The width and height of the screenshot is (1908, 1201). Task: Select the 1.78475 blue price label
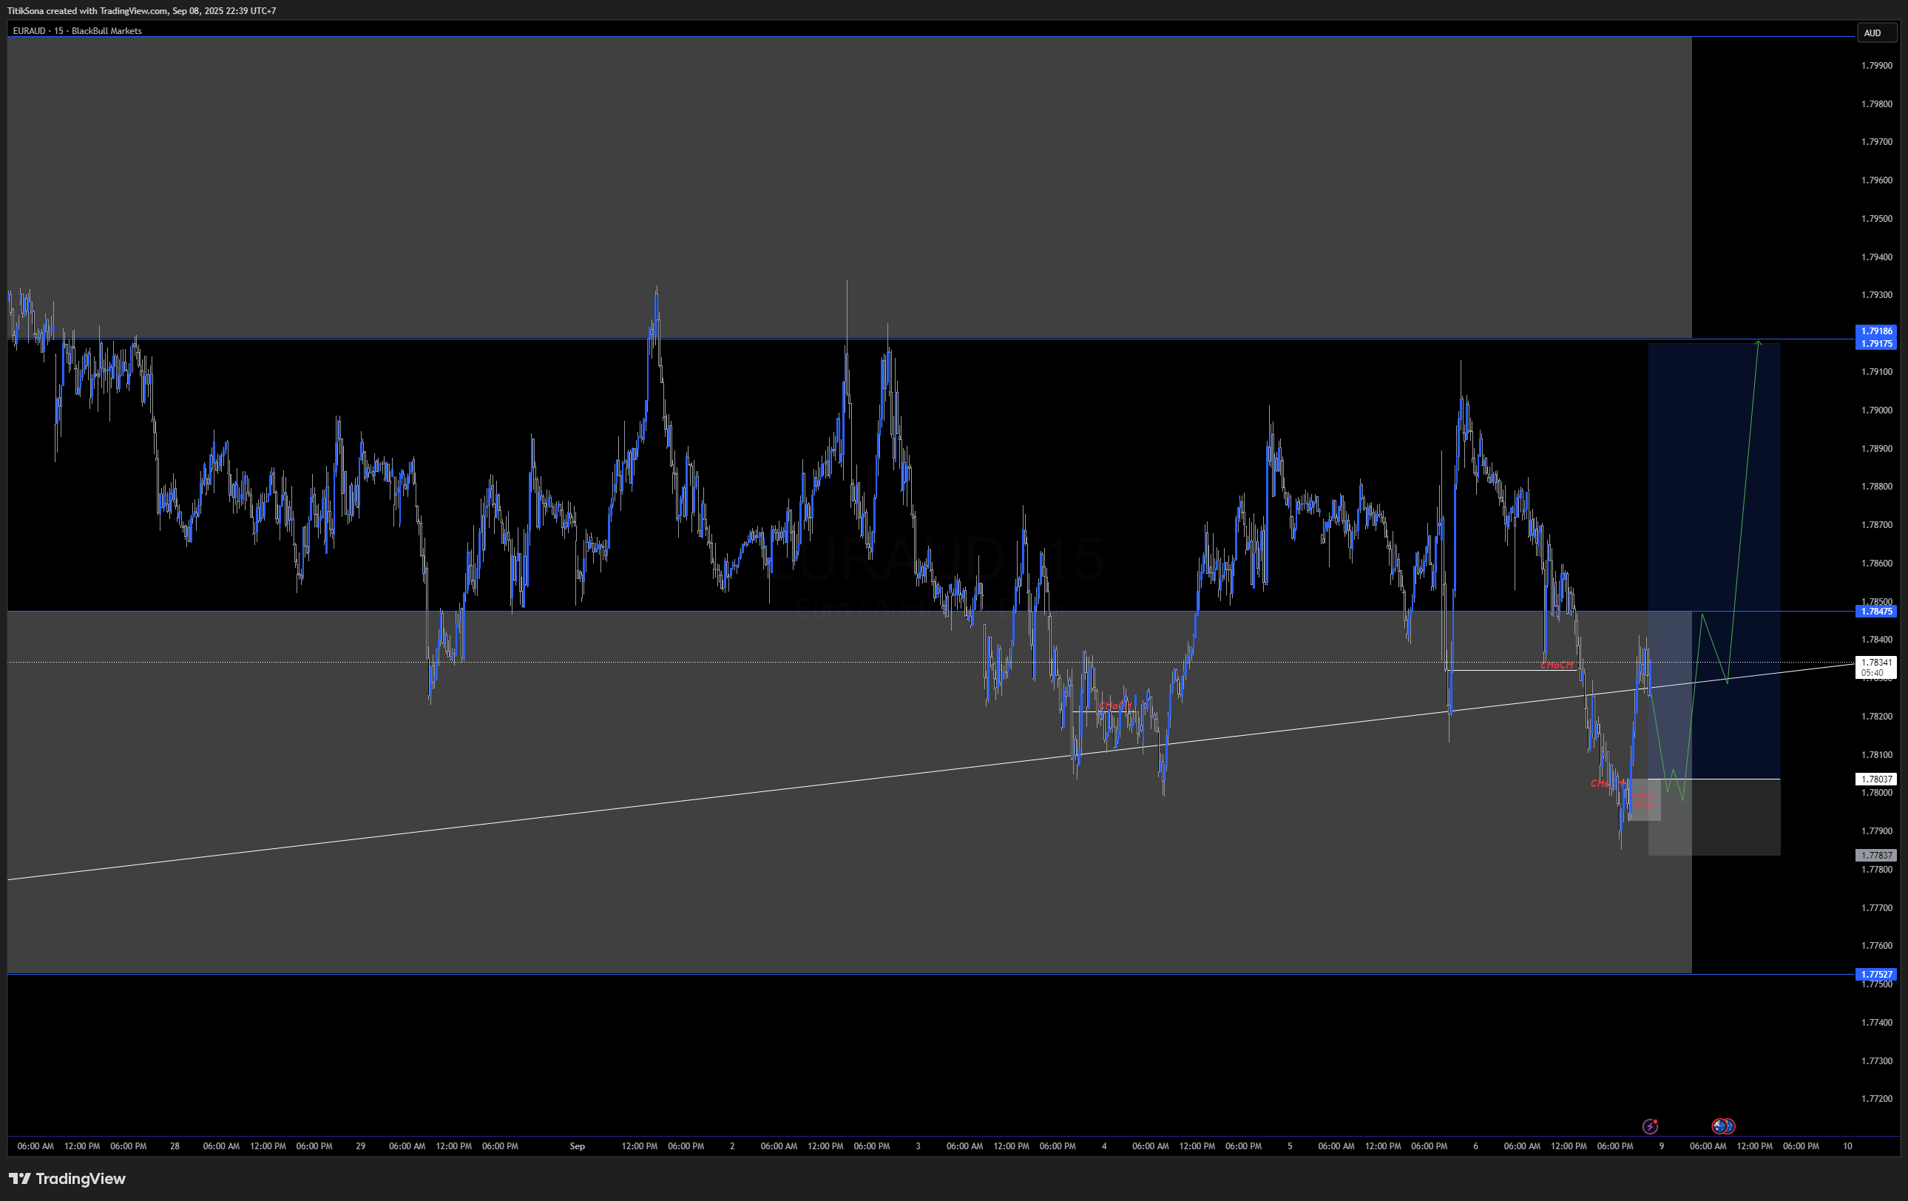[x=1875, y=612]
